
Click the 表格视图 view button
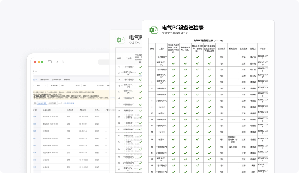point(42,103)
